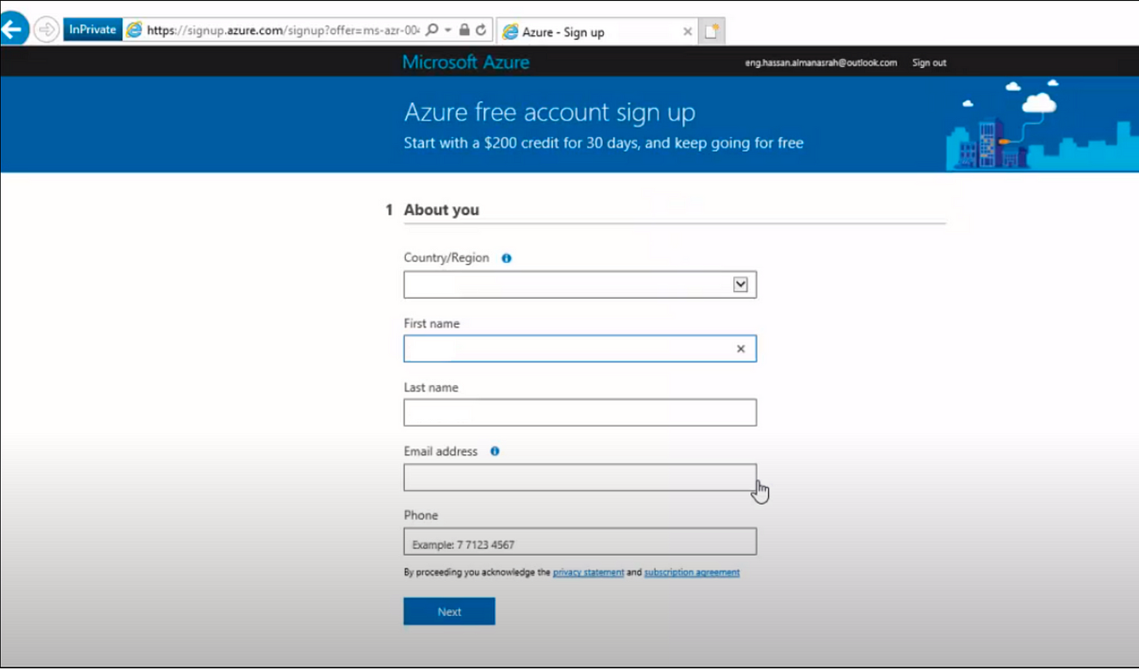The width and height of the screenshot is (1139, 669).
Task: Open a new browser tab
Action: tap(712, 32)
